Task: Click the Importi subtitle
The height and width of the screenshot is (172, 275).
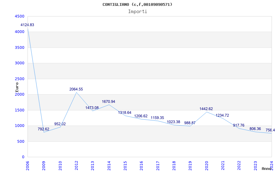Action: 137,12
